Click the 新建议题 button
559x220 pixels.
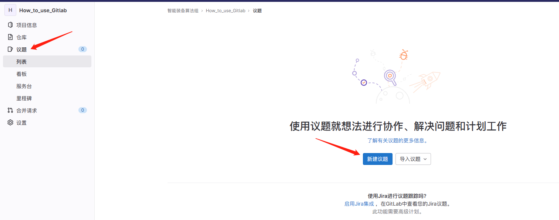377,159
